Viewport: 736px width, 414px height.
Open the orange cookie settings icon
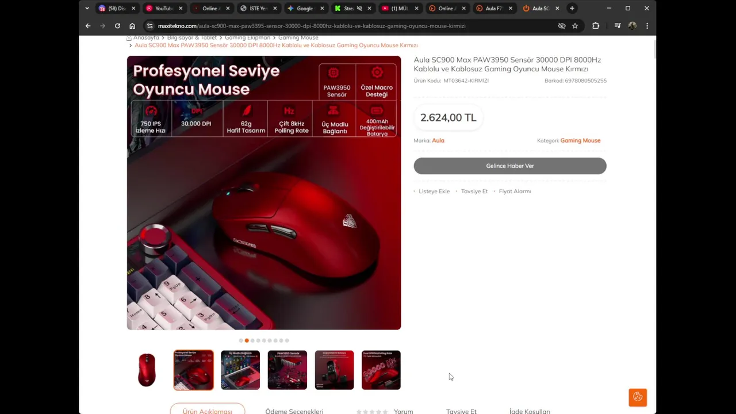tap(638, 397)
